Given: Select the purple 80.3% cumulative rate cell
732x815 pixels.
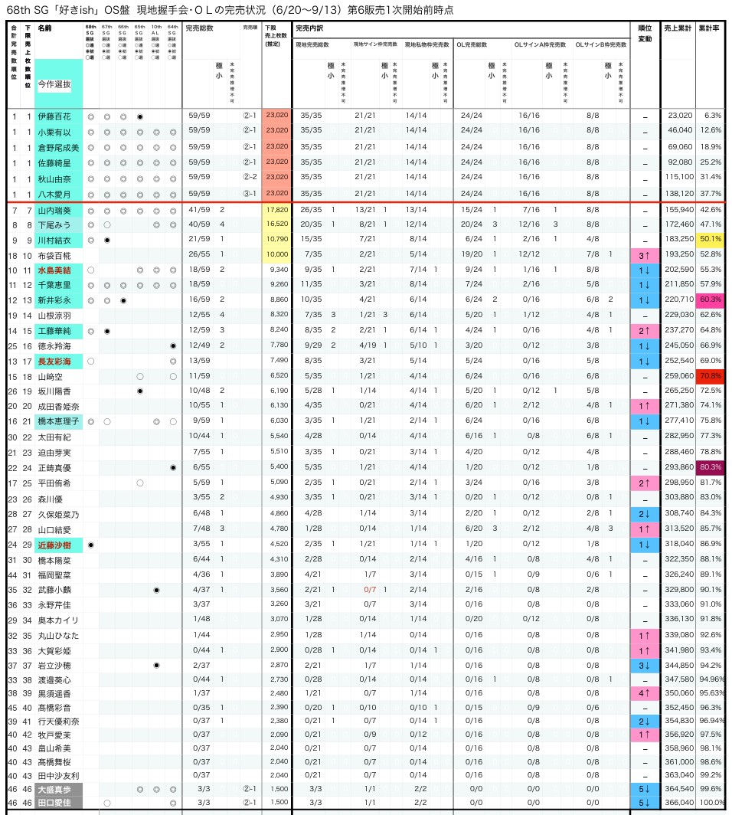Looking at the screenshot, I should point(711,466).
